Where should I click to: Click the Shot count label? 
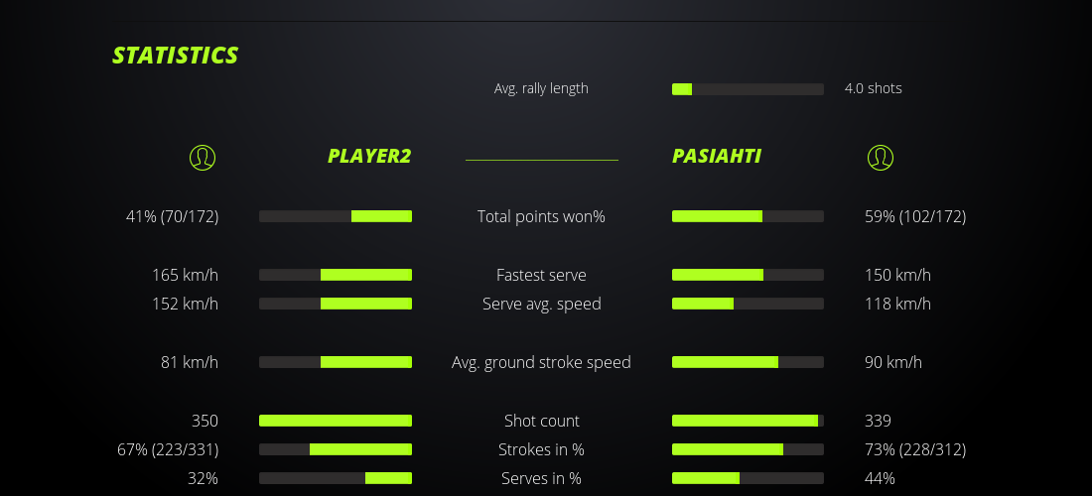click(x=541, y=421)
